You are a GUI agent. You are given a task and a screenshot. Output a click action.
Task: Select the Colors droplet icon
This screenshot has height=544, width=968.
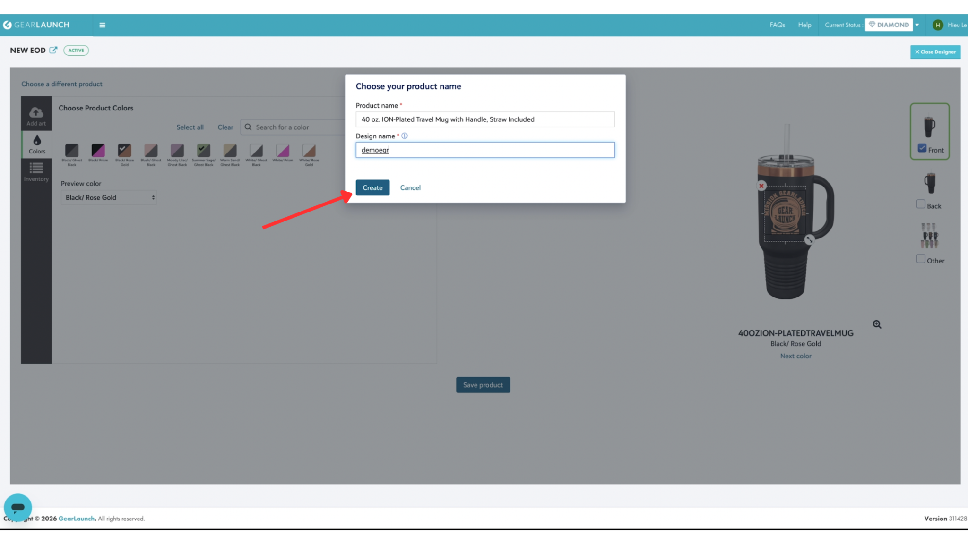click(x=37, y=140)
